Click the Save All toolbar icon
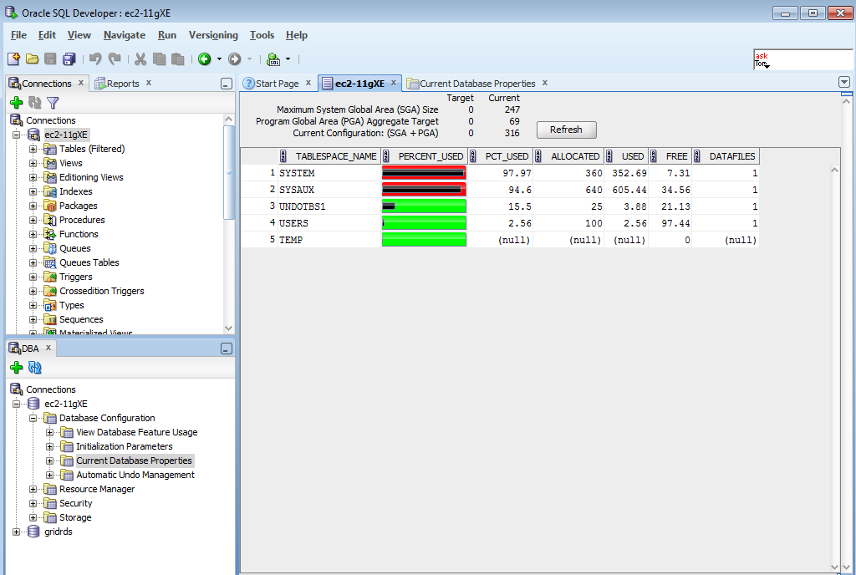856x575 pixels. [69, 59]
